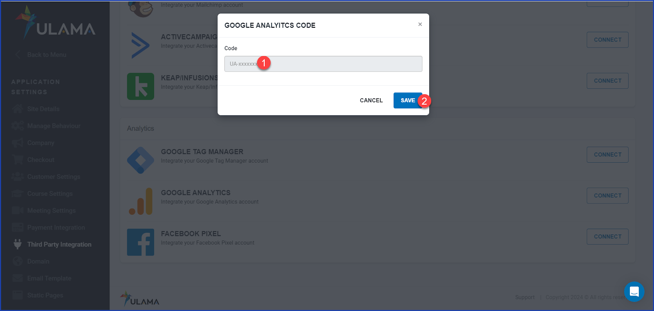The width and height of the screenshot is (654, 311).
Task: Cancel the Google Analytics code dialog
Action: [371, 100]
